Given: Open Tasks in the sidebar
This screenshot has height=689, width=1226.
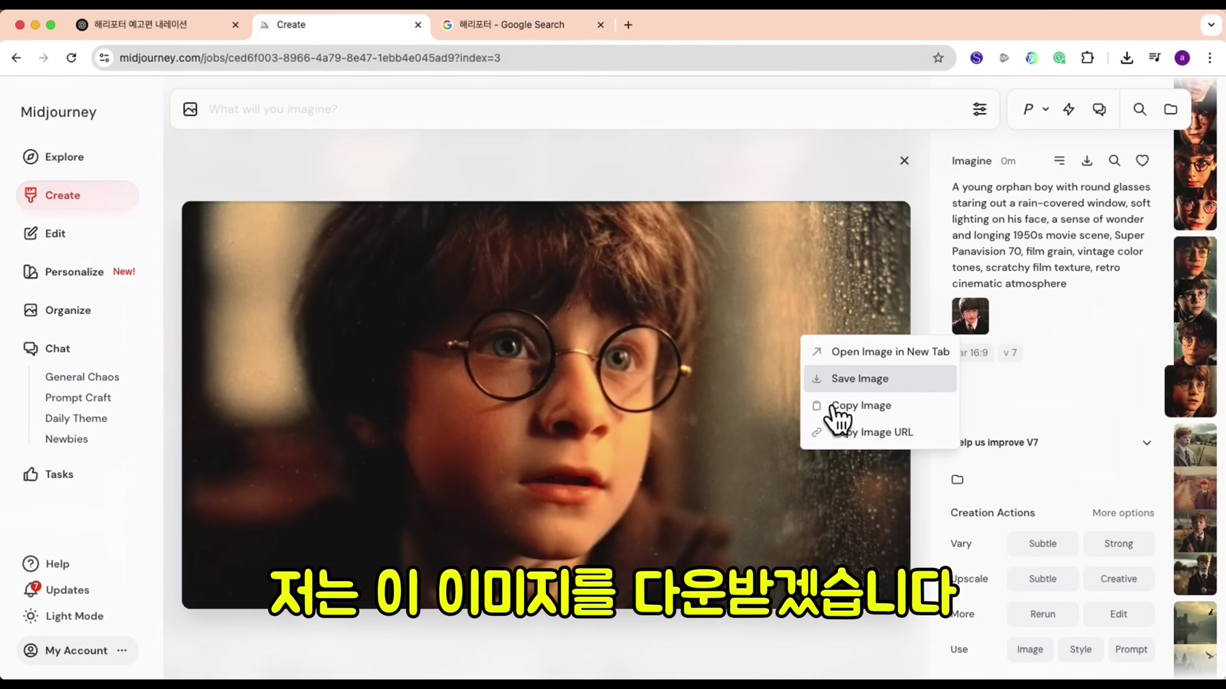Looking at the screenshot, I should click(x=48, y=474).
